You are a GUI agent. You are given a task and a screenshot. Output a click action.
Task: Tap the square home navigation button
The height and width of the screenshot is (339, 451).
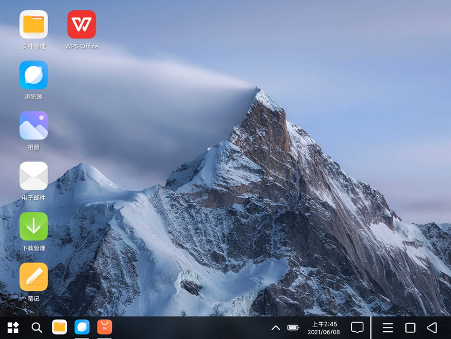(410, 328)
